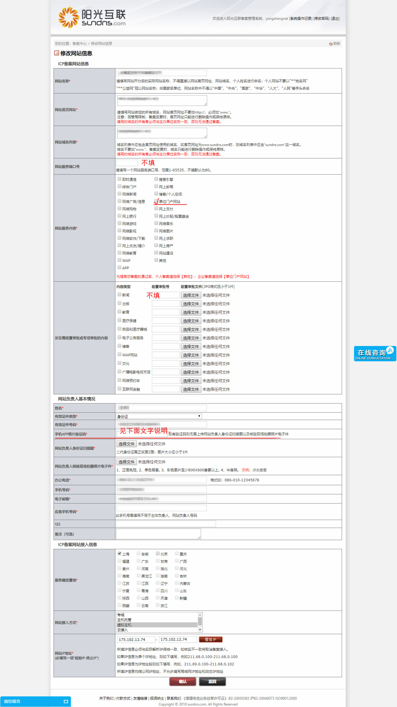397x707 pixels.
Task: Check the 搜索引擎 checkbox
Action: (156, 179)
